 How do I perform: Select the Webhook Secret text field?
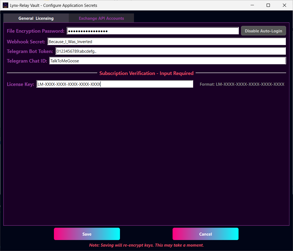[x=167, y=41]
